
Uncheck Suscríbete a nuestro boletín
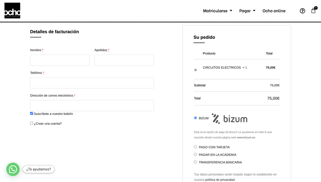32,114
